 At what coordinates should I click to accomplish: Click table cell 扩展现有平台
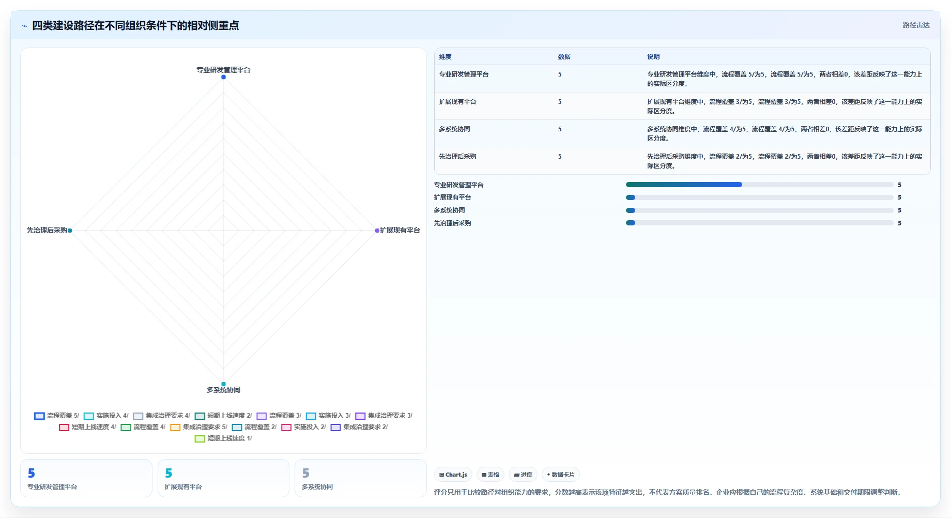[x=457, y=102]
